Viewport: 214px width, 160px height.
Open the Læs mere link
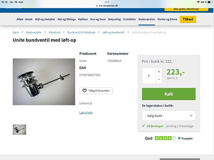(x=86, y=112)
